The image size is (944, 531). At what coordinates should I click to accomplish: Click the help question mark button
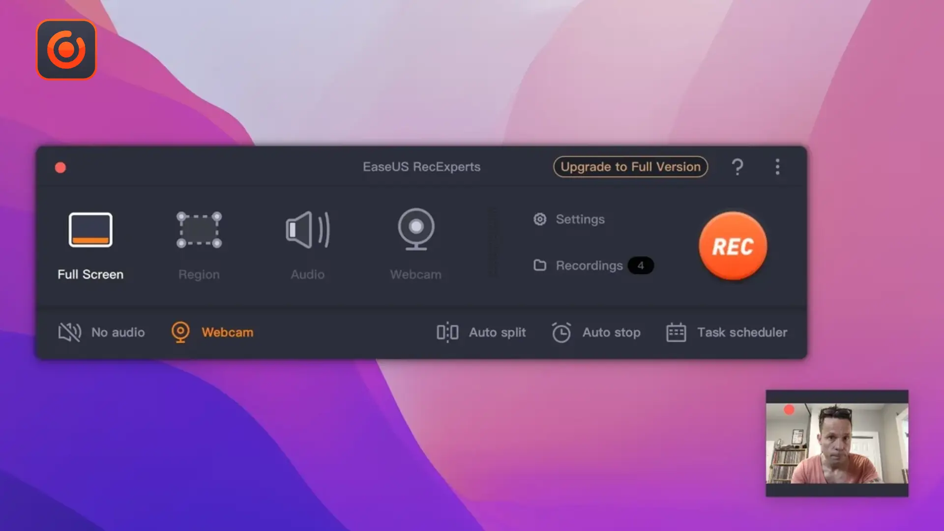pos(738,167)
